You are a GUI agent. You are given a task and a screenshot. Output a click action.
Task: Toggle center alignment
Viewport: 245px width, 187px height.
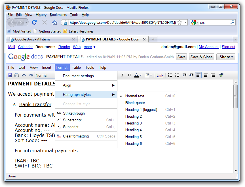pos(206,75)
